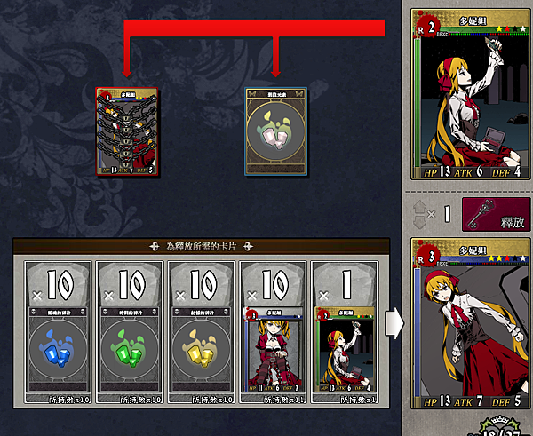
Task: Choose the yellow memory fragment gem card
Action: [202, 350]
